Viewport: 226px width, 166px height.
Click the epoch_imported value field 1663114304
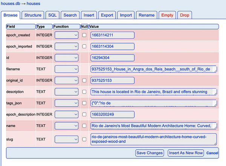(x=112, y=47)
